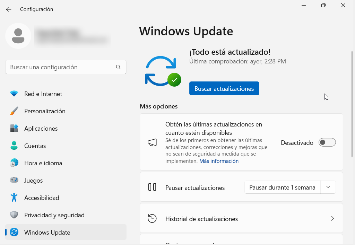Open Personalización settings
This screenshot has width=355, height=245.
click(66, 111)
